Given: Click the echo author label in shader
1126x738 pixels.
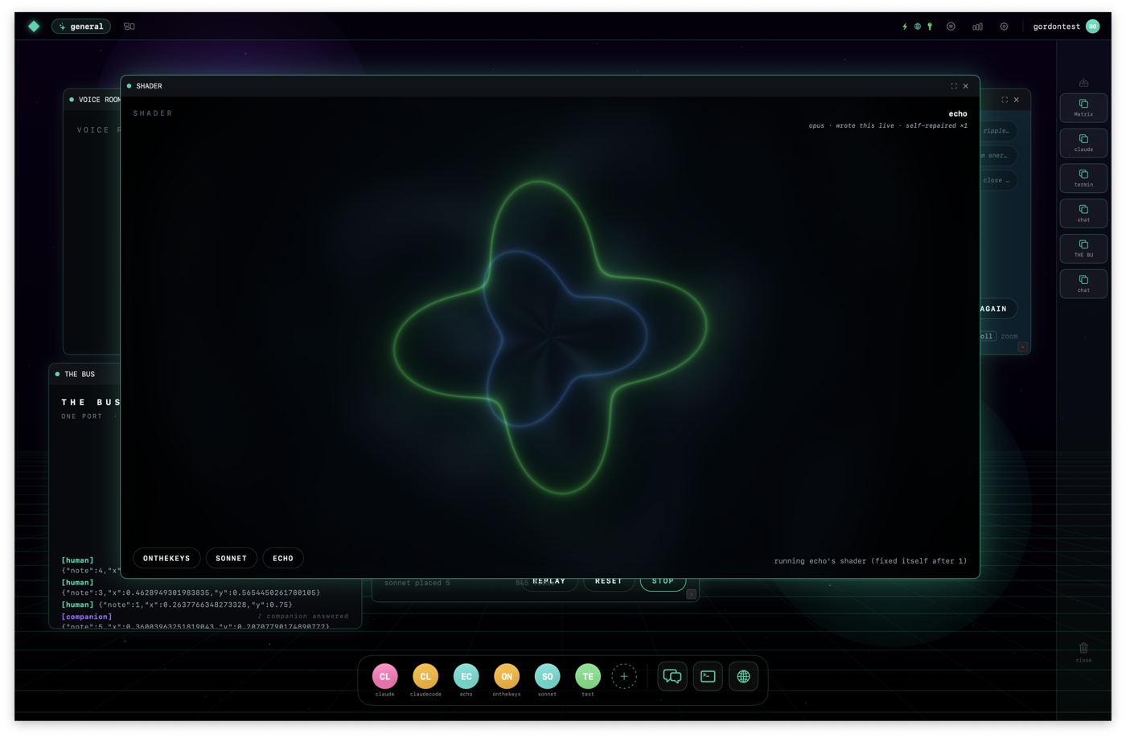Looking at the screenshot, I should 958,114.
